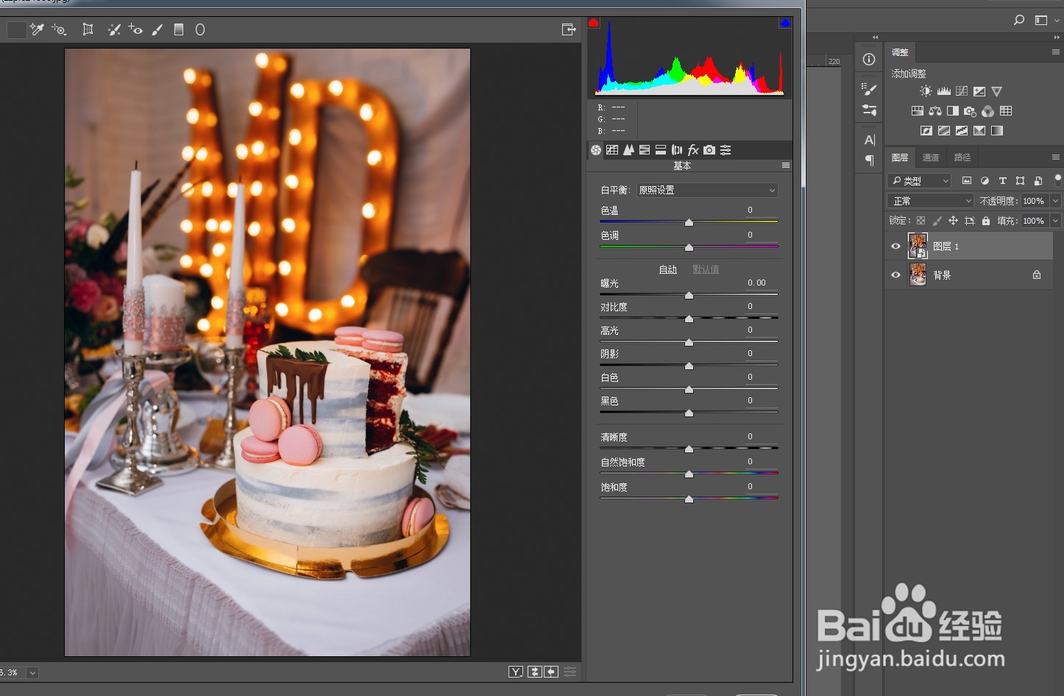Select the Radial Filter tool
1064x696 pixels.
199,29
